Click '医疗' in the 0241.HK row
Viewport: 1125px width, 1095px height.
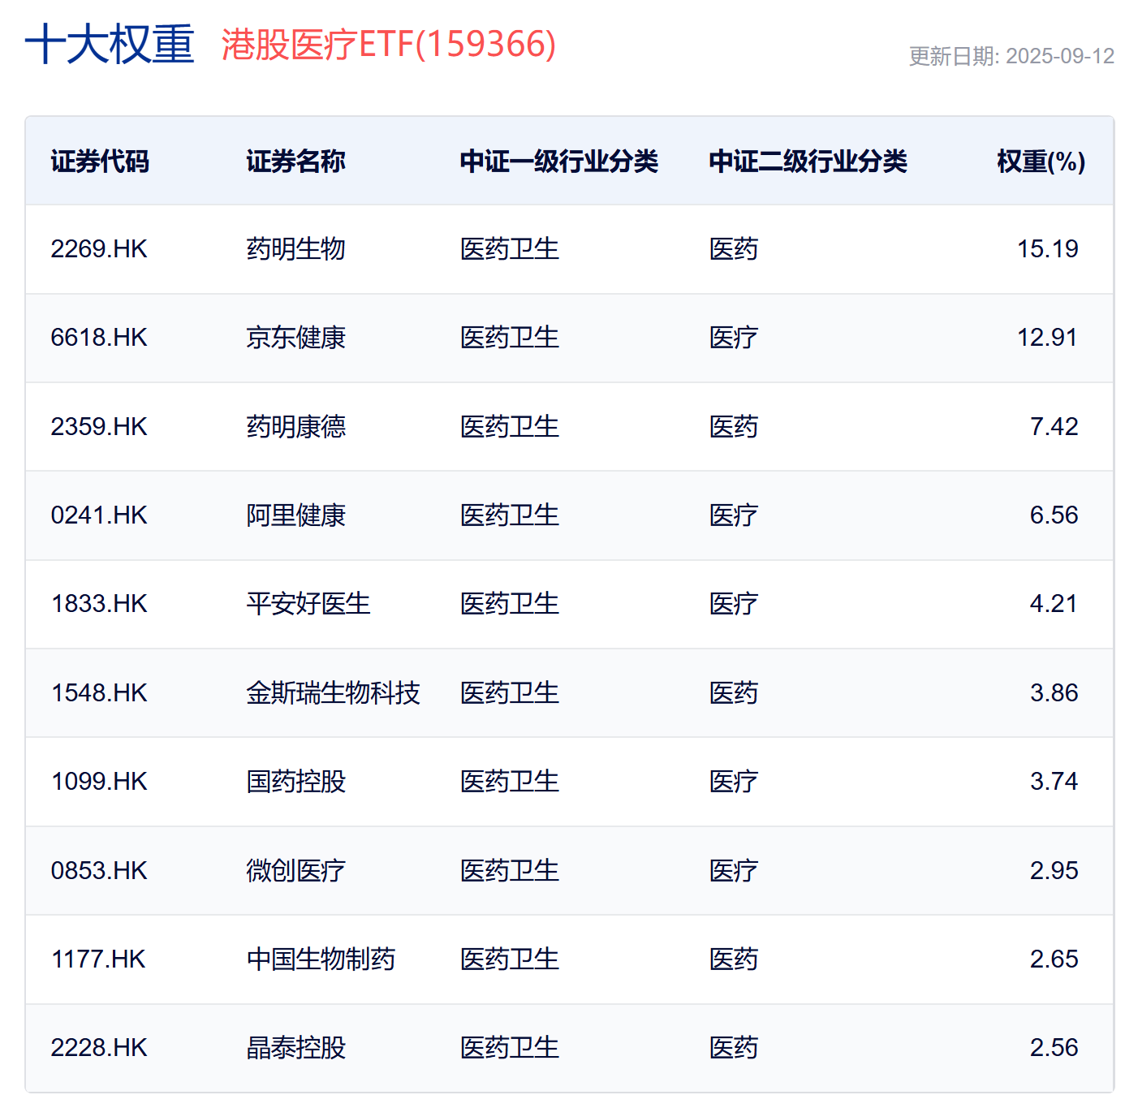coord(734,515)
